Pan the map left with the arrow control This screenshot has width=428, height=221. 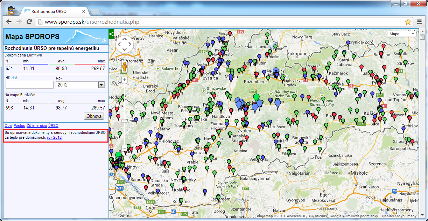[x=119, y=44]
